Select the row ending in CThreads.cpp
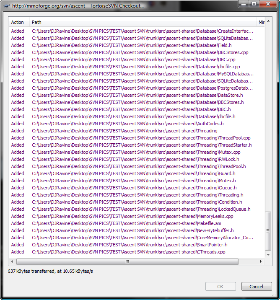 pyautogui.click(x=137, y=252)
